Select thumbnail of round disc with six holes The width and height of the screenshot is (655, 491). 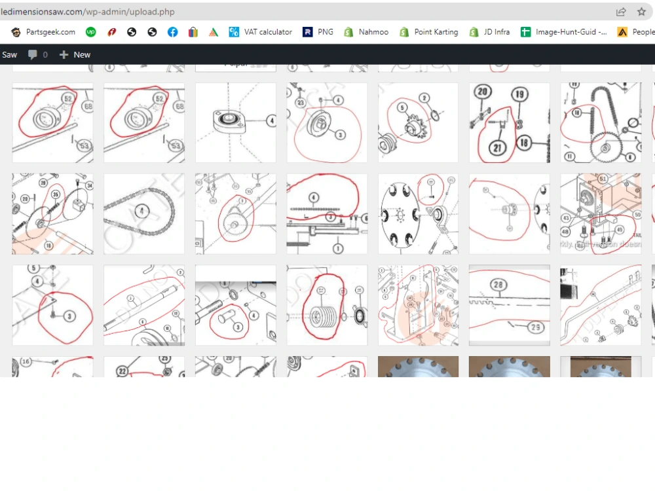coord(418,214)
